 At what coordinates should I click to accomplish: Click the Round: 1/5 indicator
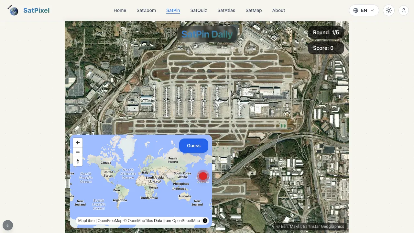click(326, 32)
